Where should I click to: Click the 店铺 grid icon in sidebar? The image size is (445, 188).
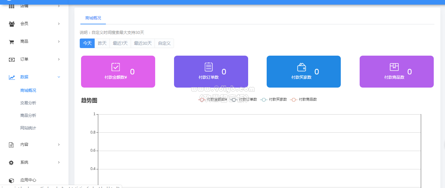(12, 6)
